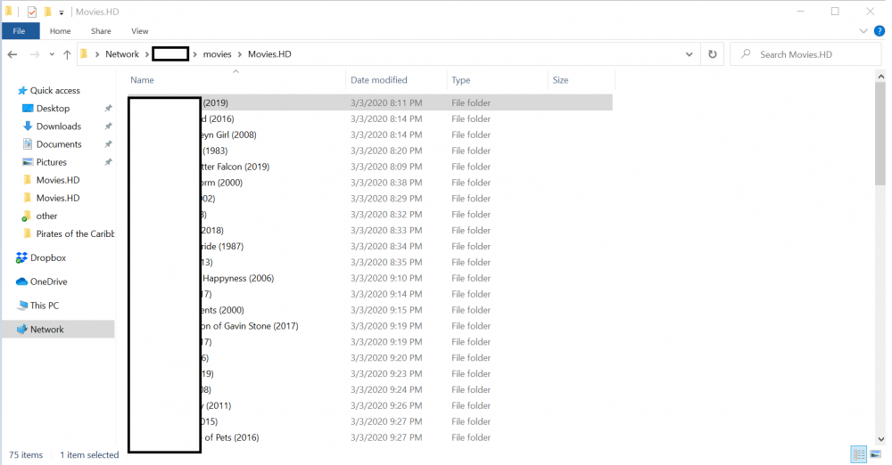Open the File menu
The image size is (892, 465).
tap(20, 31)
